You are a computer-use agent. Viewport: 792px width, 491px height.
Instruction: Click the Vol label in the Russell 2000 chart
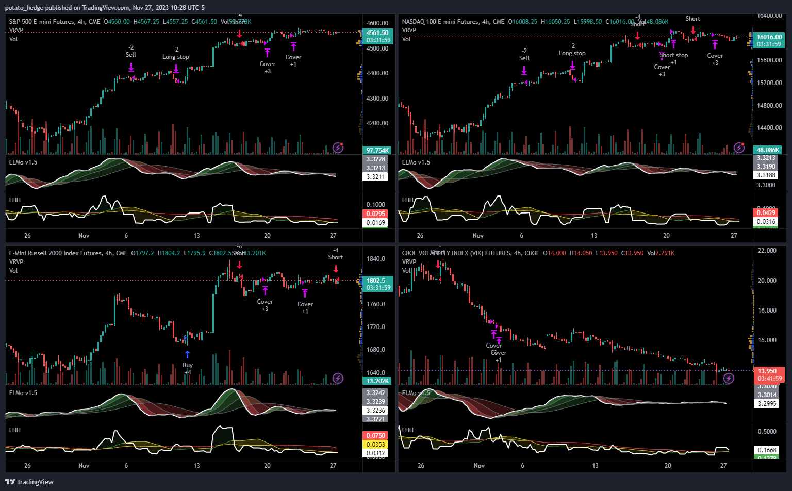[13, 271]
